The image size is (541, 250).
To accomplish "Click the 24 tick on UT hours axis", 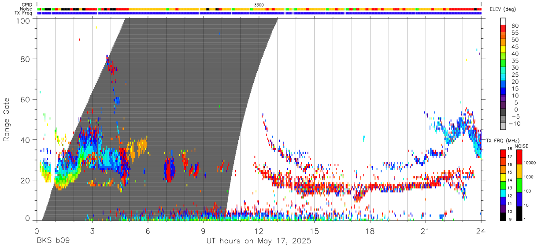I will pyautogui.click(x=481, y=231).
